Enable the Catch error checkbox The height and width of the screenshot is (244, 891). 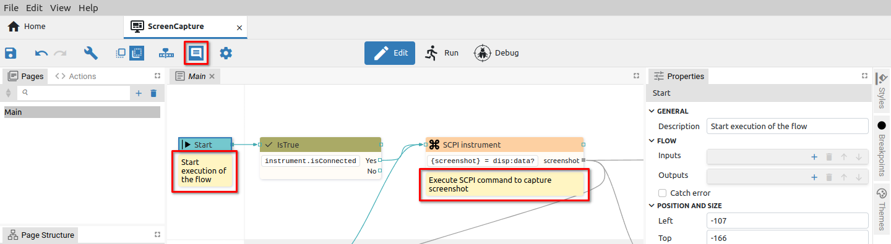(x=663, y=193)
